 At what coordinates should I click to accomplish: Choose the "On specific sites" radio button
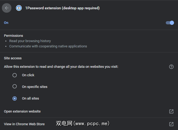coord(15,87)
